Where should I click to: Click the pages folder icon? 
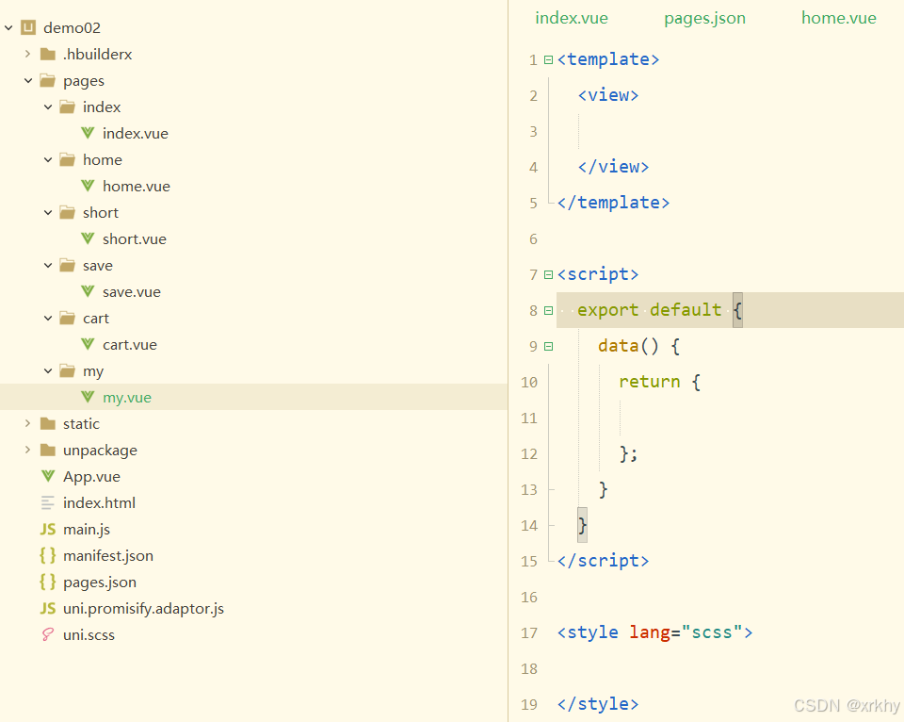(48, 80)
